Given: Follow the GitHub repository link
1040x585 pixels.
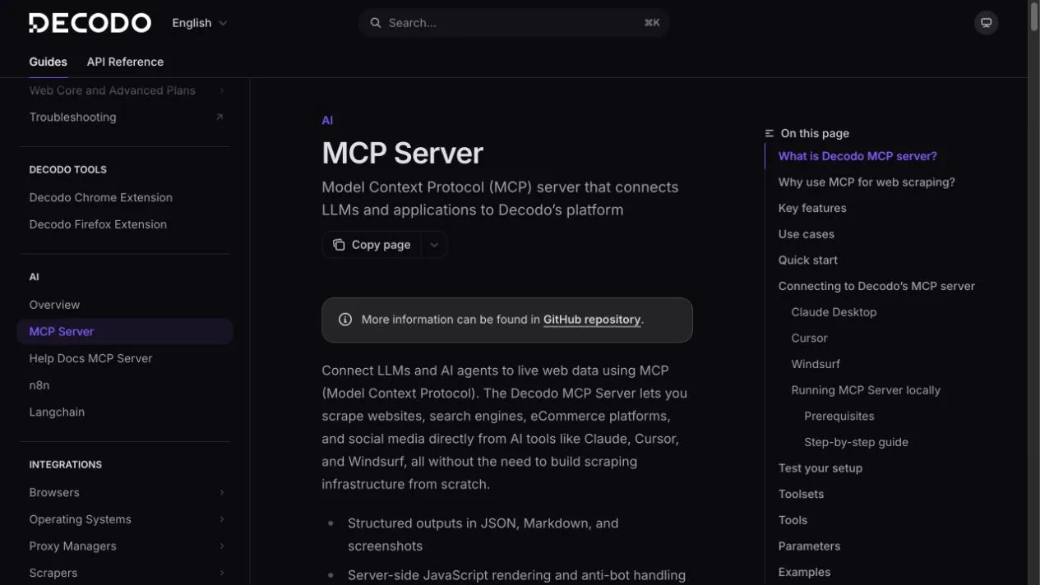Looking at the screenshot, I should (592, 320).
